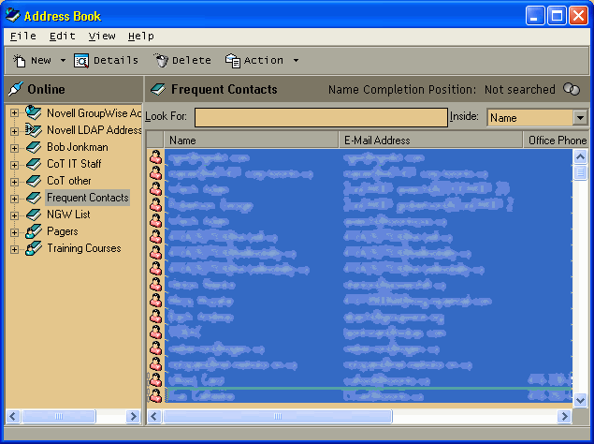Expand the NGW List tree node
This screenshot has width=594, height=444.
14,215
